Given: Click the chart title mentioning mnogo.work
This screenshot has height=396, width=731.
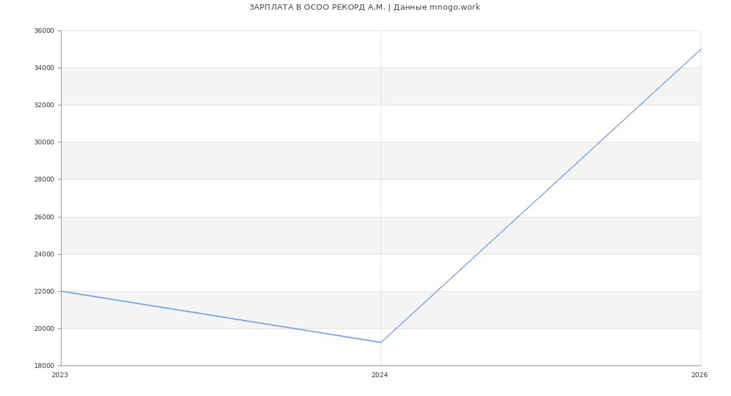Looking at the screenshot, I should [364, 7].
